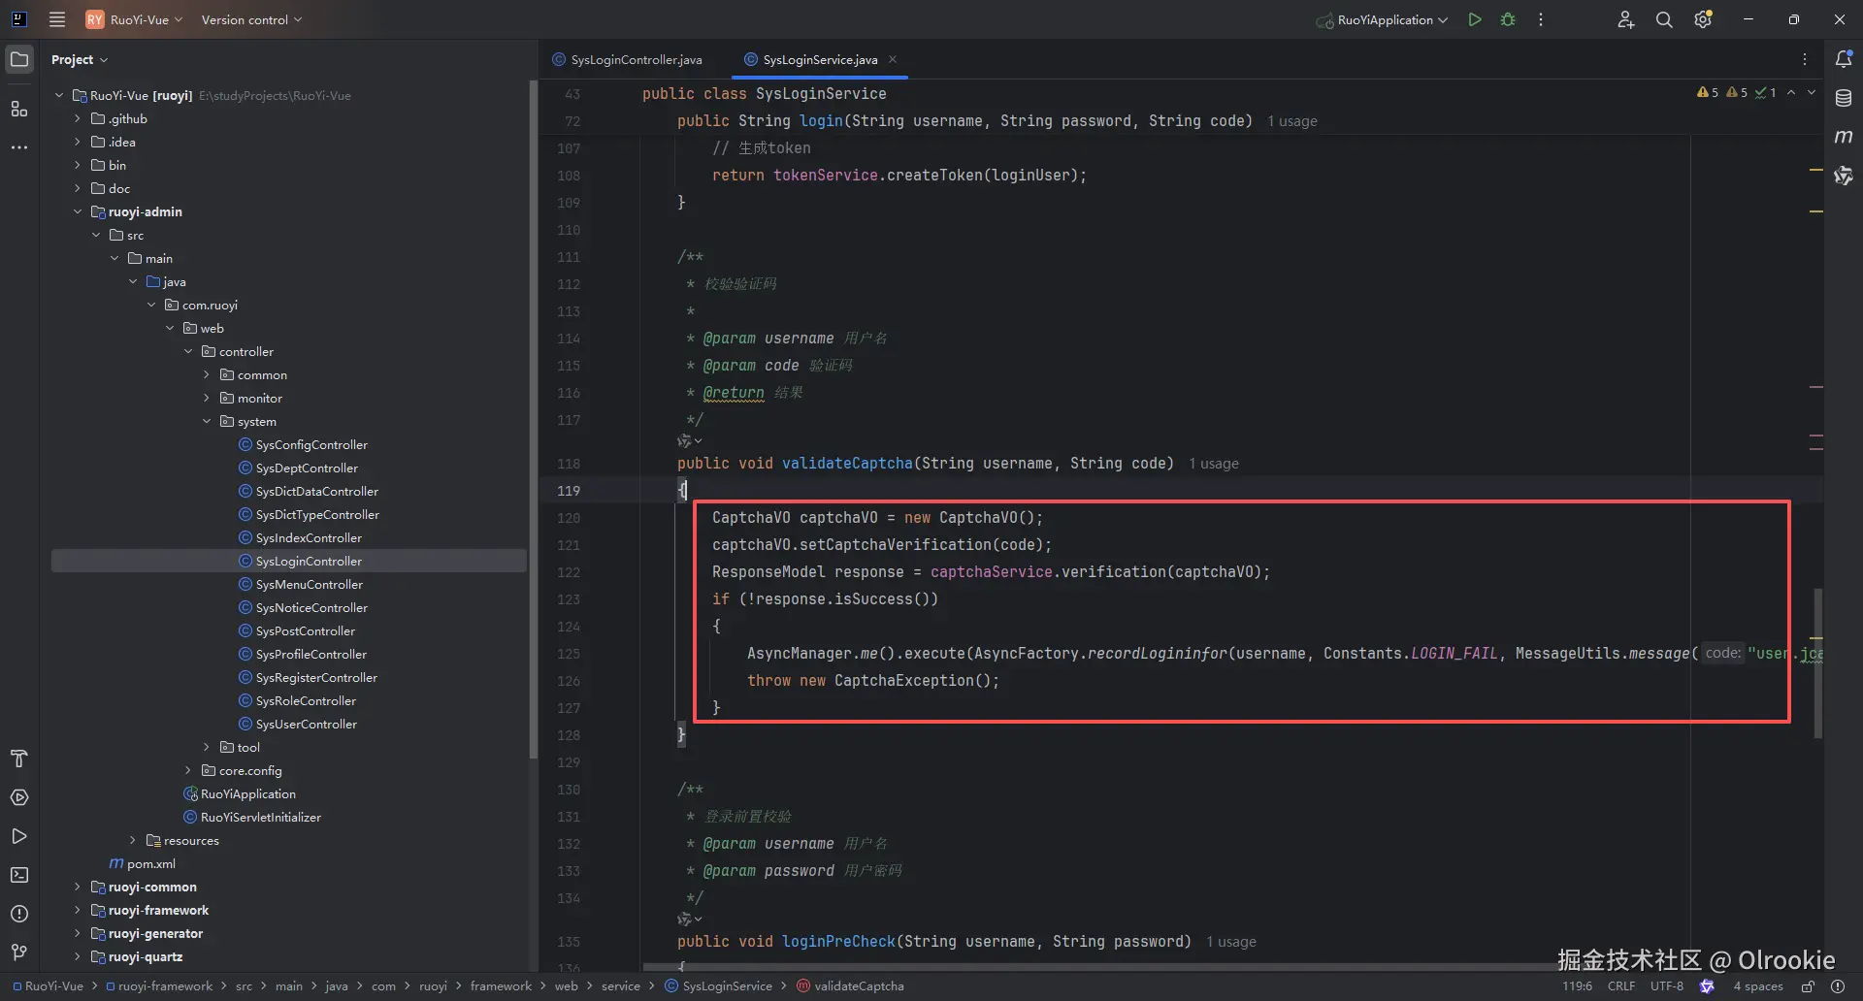The image size is (1863, 1001).
Task: Click the project tree vertical scrollbar
Action: tap(533, 419)
